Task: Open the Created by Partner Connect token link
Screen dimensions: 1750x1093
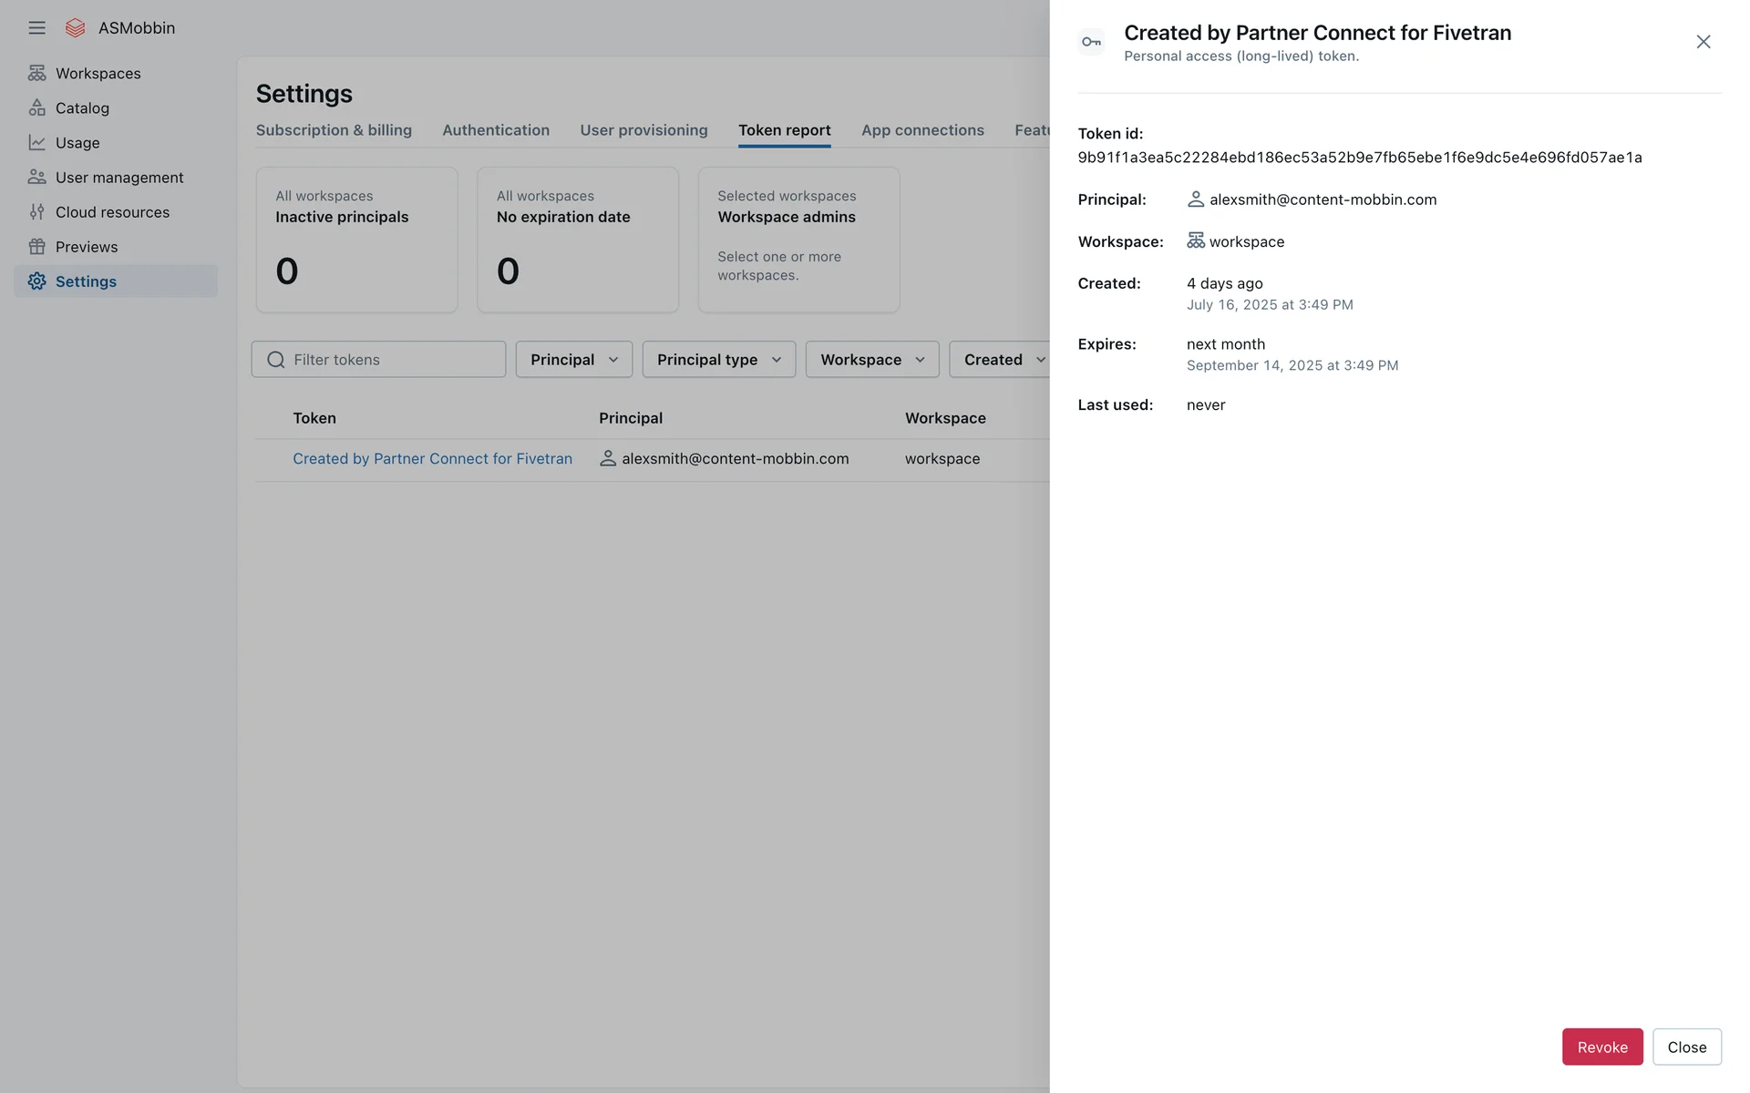Action: tap(432, 459)
